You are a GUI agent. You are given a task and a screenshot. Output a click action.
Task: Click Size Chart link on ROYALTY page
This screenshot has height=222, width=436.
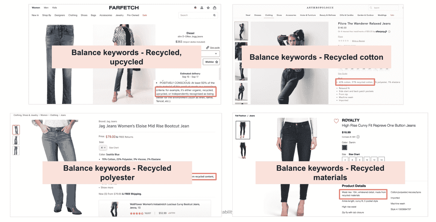click(x=354, y=154)
